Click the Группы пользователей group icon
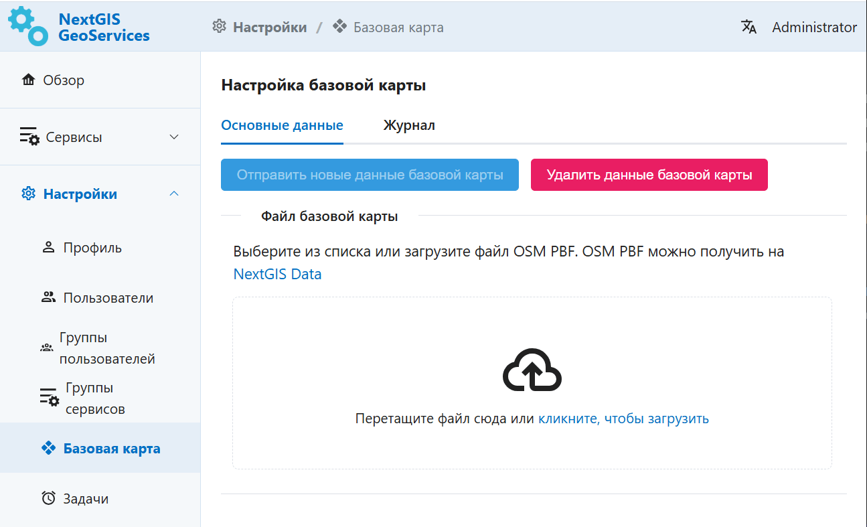 click(47, 348)
